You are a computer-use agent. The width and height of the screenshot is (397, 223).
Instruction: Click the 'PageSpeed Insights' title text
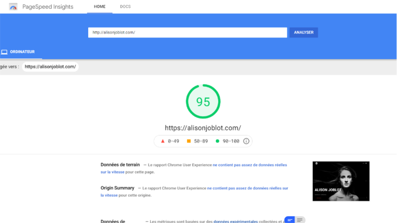48,7
